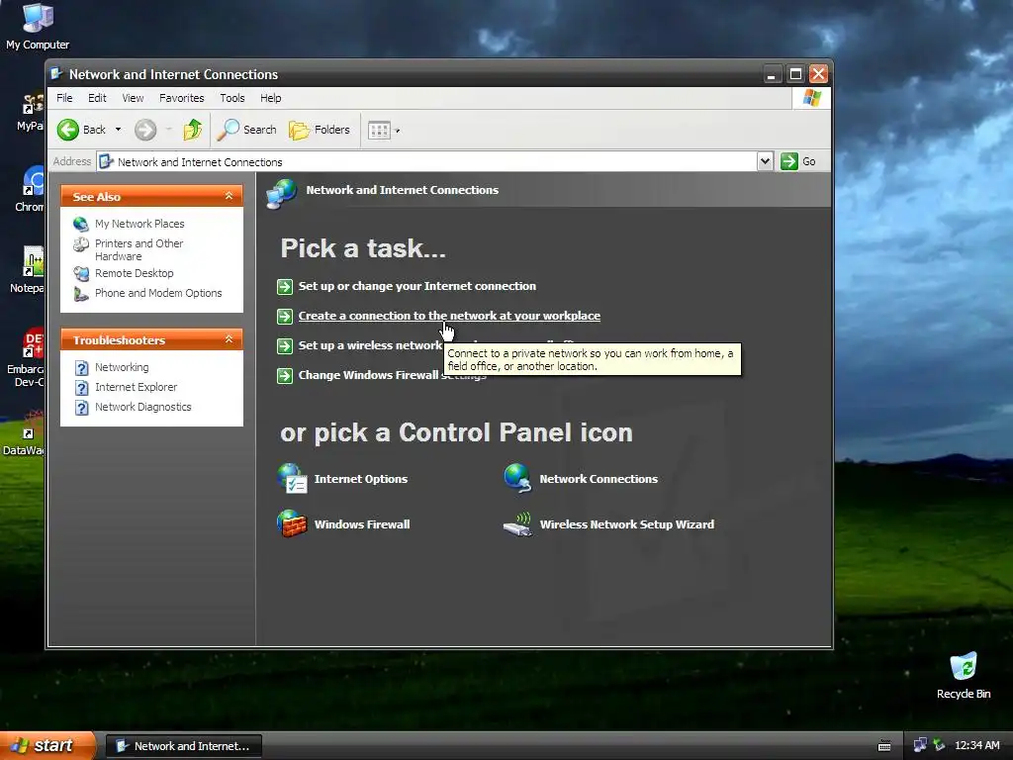Collapse the Troubleshooters panel
This screenshot has width=1013, height=760.
(229, 339)
